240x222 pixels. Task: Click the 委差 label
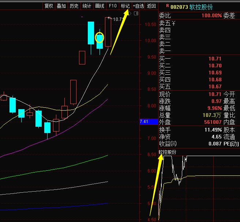(x=229, y=15)
